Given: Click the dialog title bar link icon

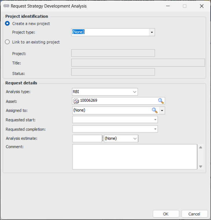Looking at the screenshot, I should pyautogui.click(x=6, y=6).
